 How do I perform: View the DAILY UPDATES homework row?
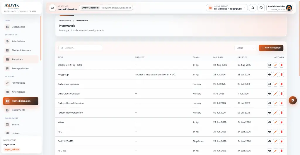click(270, 142)
